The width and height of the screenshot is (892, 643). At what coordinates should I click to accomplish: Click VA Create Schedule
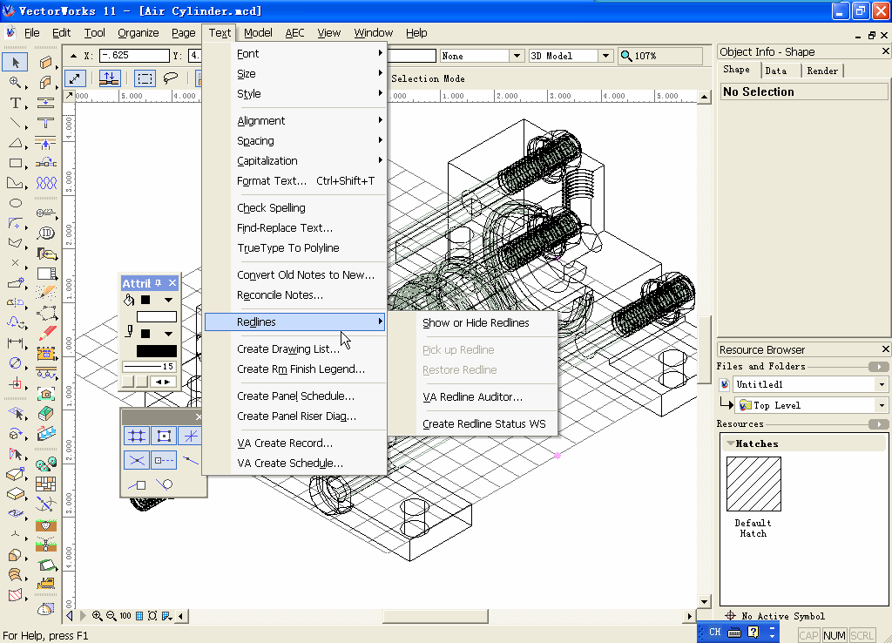pos(290,464)
